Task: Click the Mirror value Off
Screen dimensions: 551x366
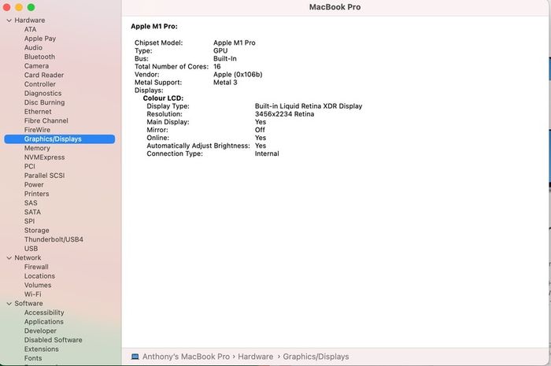Action: pyautogui.click(x=260, y=130)
